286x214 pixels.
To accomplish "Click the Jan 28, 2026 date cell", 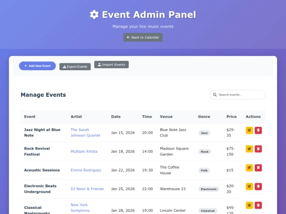I will [x=123, y=210].
